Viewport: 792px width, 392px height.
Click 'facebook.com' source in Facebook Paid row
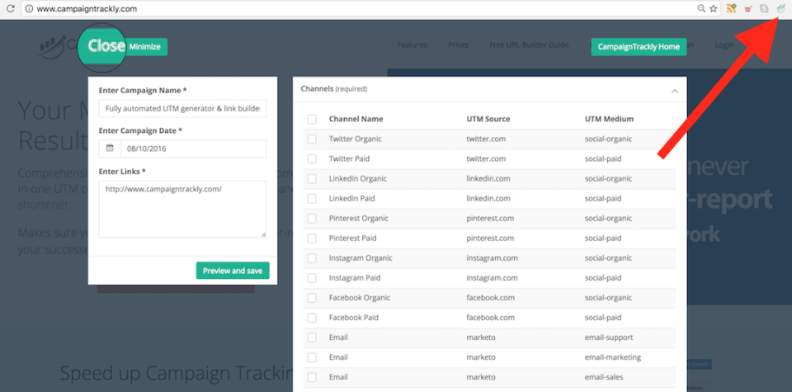(x=490, y=318)
